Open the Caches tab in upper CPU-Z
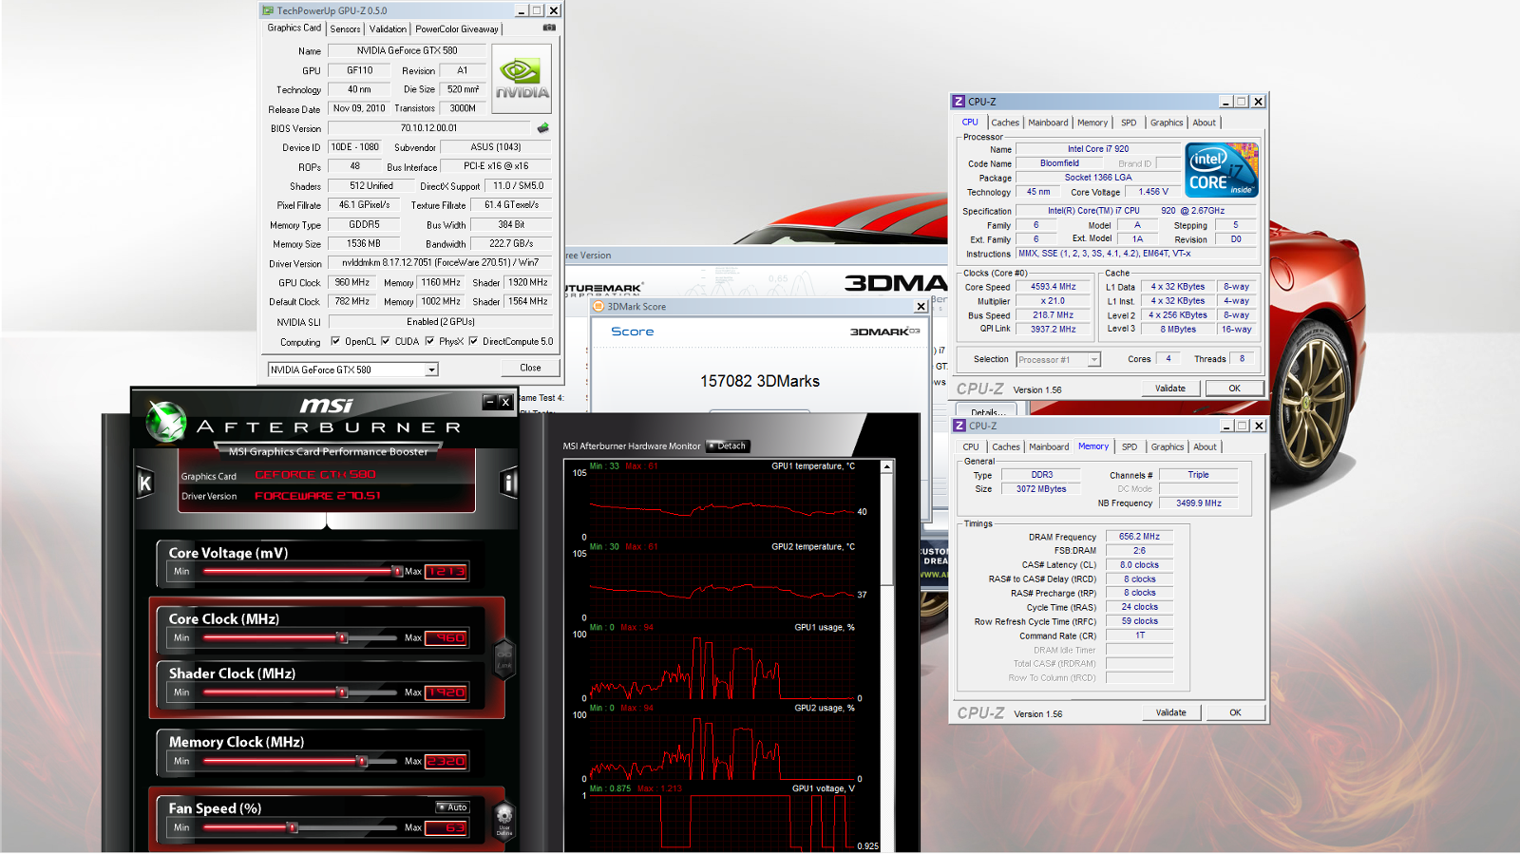 (1005, 123)
